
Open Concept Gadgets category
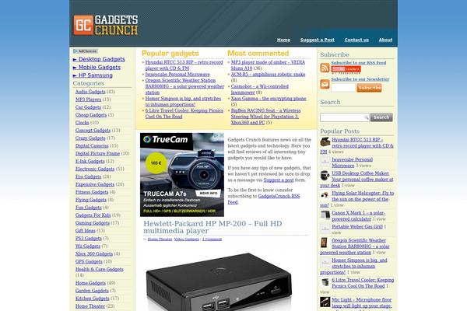[x=93, y=131]
